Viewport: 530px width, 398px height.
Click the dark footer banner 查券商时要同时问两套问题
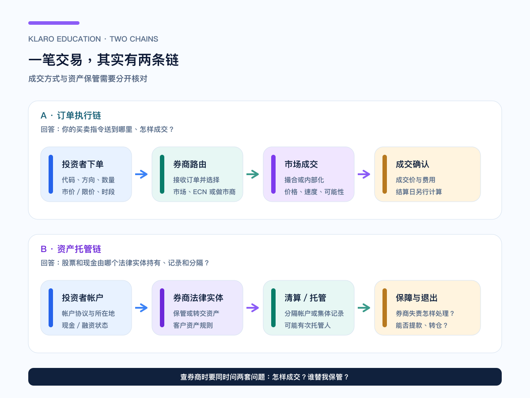265,377
